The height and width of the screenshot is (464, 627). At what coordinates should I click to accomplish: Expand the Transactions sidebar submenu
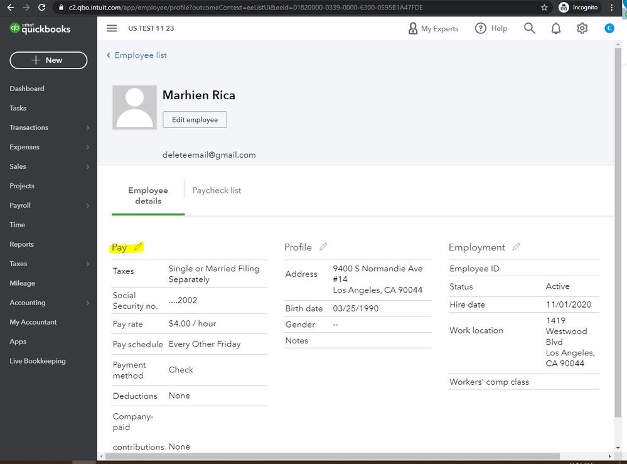87,127
